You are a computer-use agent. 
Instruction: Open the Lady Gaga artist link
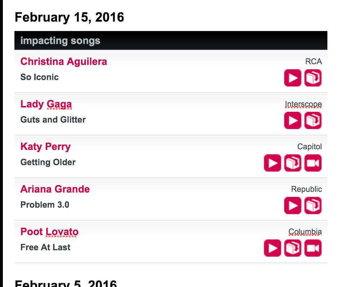coord(46,104)
